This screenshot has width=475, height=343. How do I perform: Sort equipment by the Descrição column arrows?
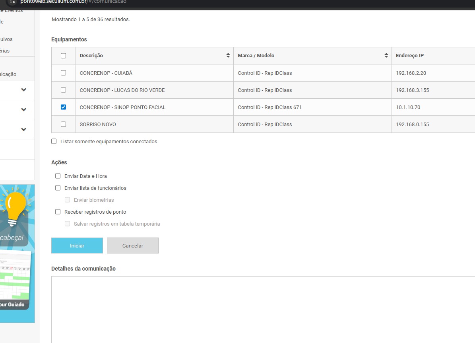(x=228, y=56)
